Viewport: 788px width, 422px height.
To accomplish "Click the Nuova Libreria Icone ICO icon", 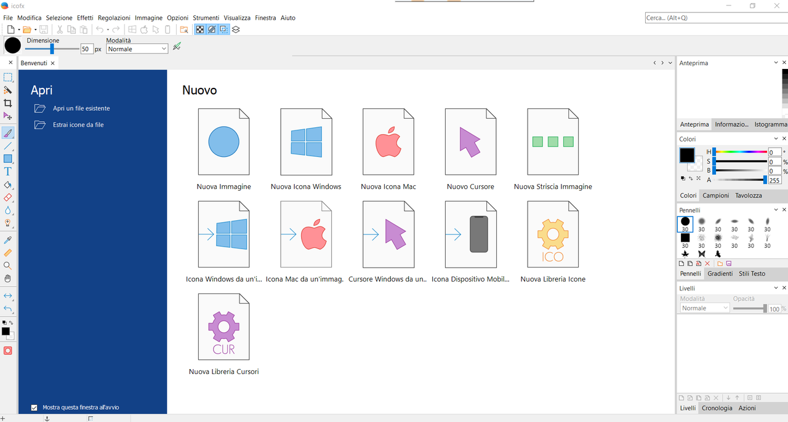I will (553, 234).
